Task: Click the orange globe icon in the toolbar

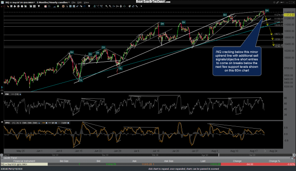Action: pyautogui.click(x=63, y=6)
